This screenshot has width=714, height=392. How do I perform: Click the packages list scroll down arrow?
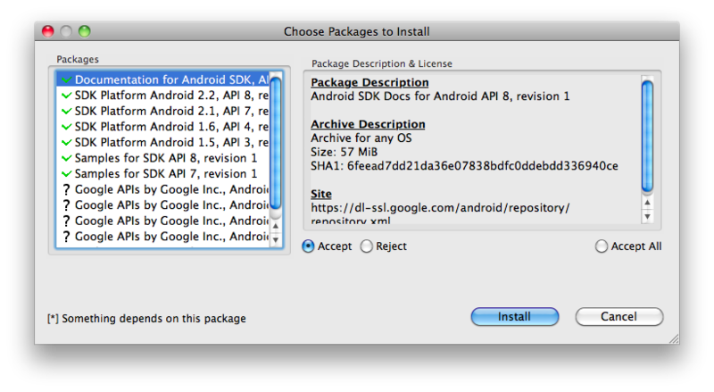276,240
